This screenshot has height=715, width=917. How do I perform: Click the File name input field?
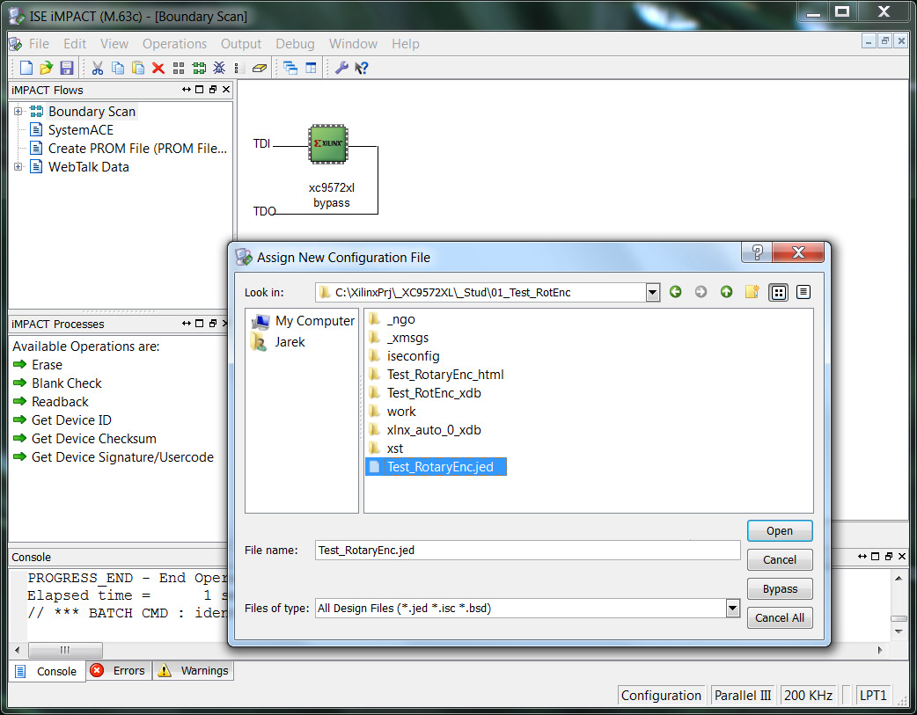tap(527, 551)
